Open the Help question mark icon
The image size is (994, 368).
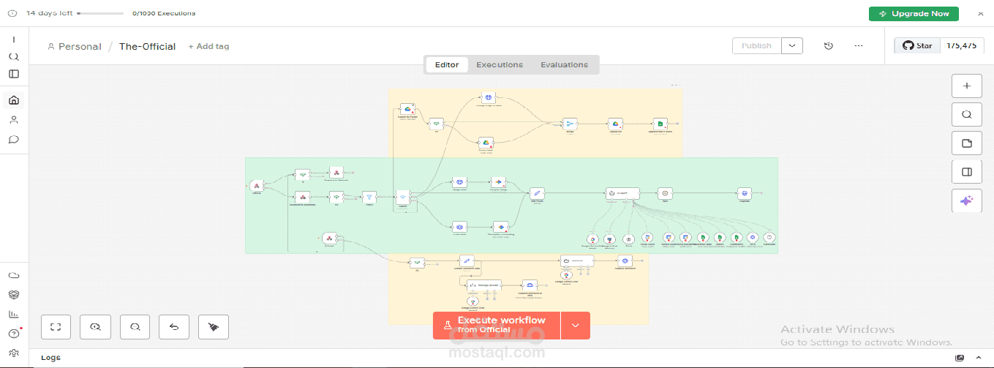click(14, 334)
